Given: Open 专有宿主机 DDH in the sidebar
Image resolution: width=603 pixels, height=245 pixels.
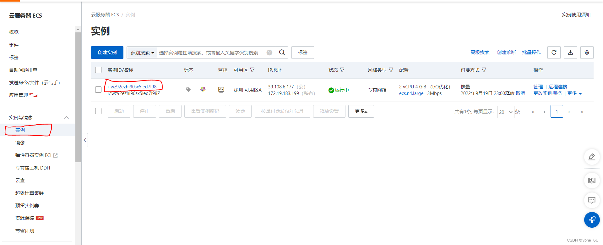Looking at the screenshot, I should tap(33, 168).
